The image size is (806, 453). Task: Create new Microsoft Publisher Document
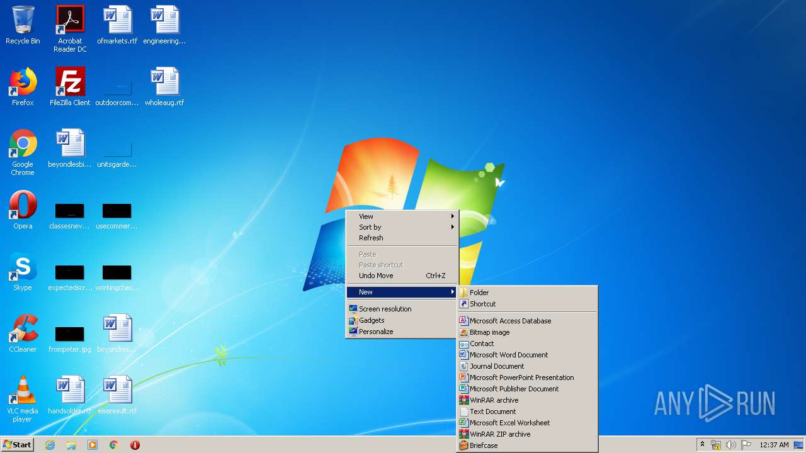[x=527, y=389]
